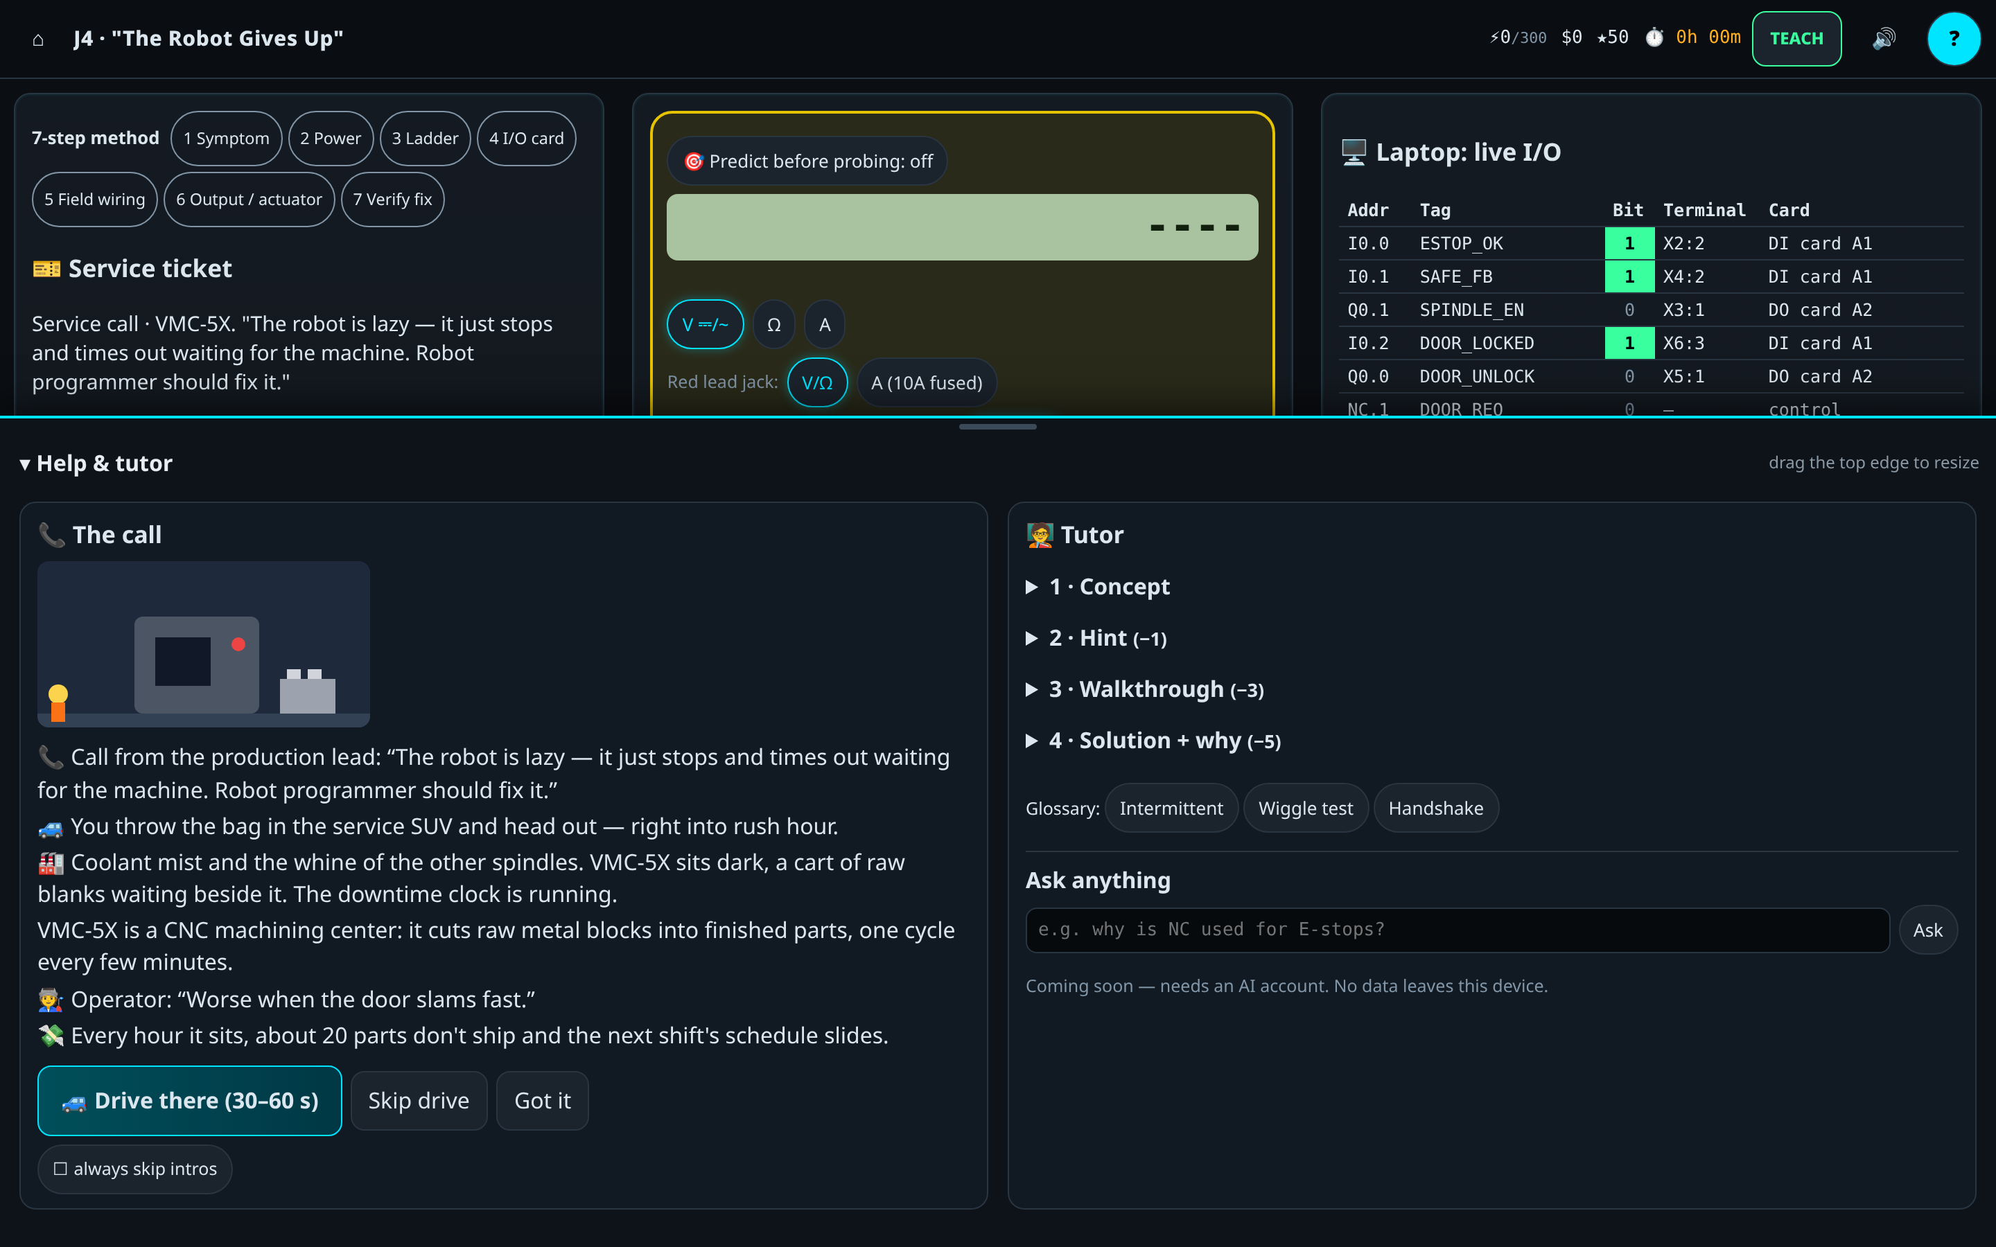Toggle Predict before probing off
The width and height of the screenshot is (1996, 1247).
click(807, 161)
